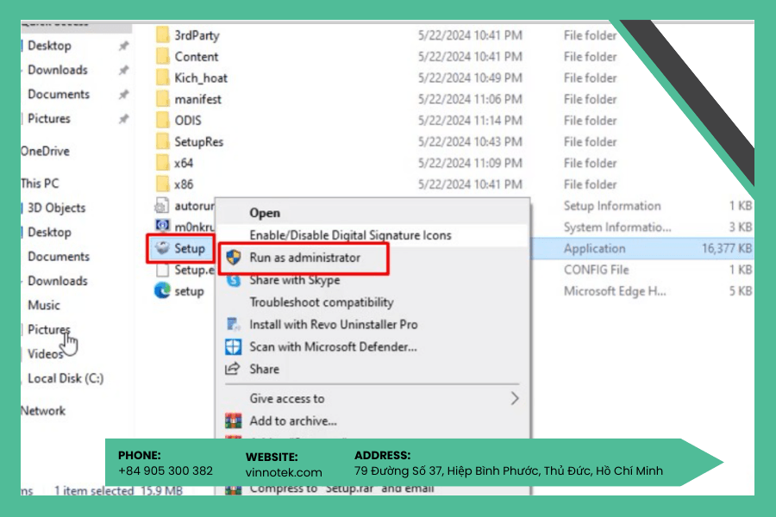Select Install with Revo Uninstaller Pro
Screen dimensions: 776x517
click(x=334, y=324)
